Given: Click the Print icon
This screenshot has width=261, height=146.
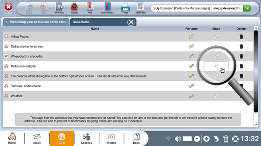Looking at the screenshot, I should coord(125,8).
